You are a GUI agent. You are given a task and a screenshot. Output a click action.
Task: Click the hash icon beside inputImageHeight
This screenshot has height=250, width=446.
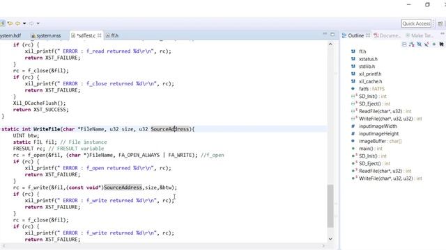pos(353,133)
